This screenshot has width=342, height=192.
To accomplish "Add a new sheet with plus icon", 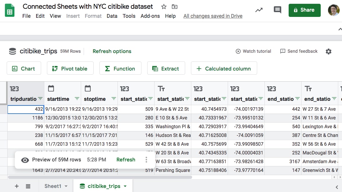I will tap(17, 186).
